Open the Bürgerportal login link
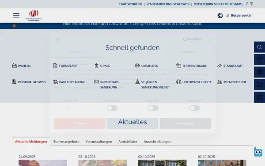Screen dimensions: 265x166 (239, 15)
